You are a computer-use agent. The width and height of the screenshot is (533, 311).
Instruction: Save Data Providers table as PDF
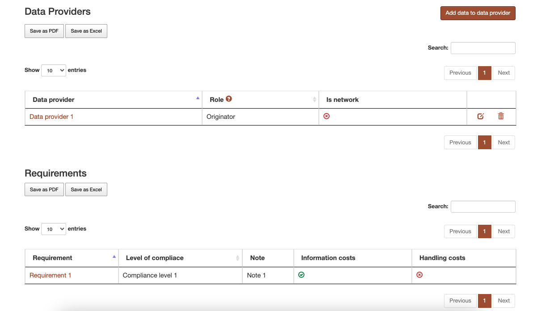44,31
